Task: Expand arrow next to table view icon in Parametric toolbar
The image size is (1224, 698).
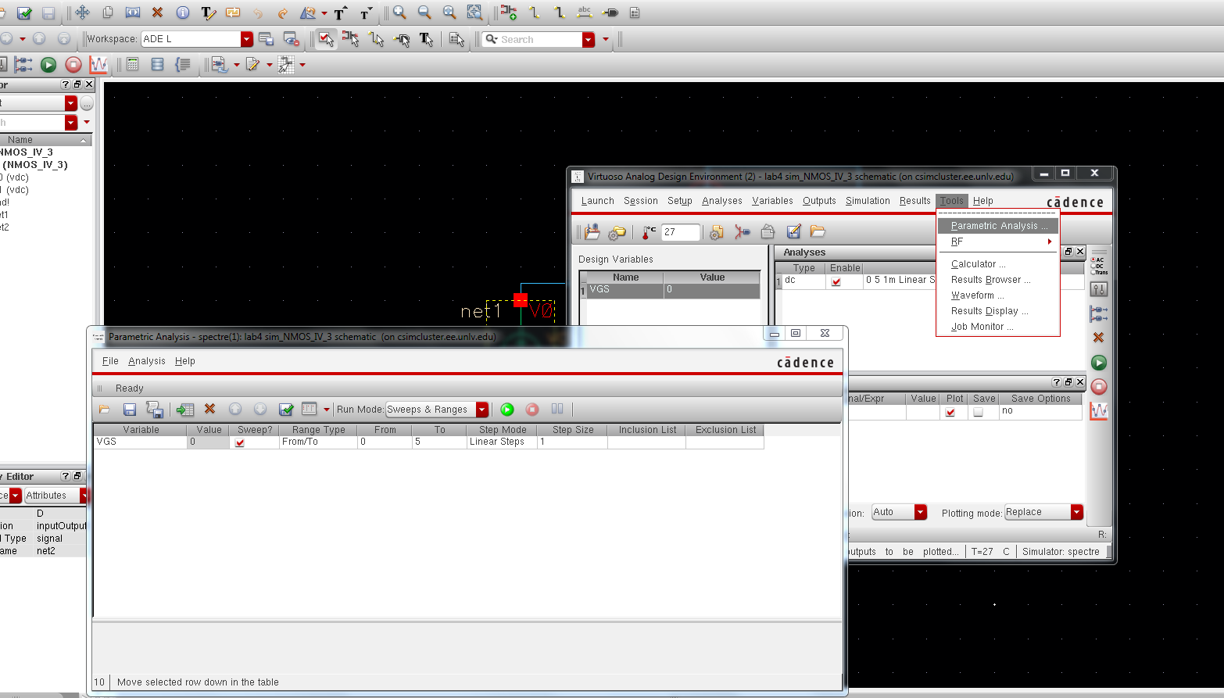Action: coord(327,410)
